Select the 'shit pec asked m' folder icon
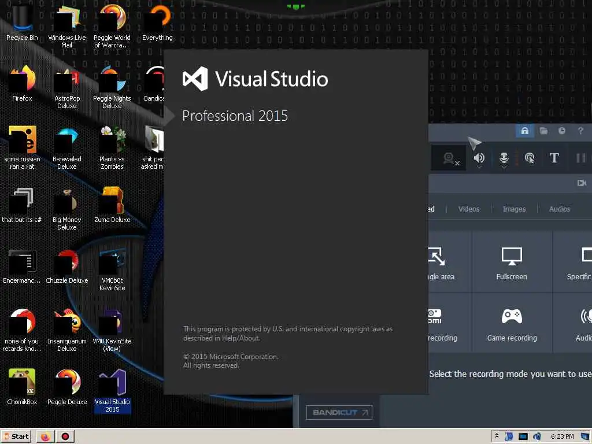Viewport: 592px width, 444px height. (153, 147)
